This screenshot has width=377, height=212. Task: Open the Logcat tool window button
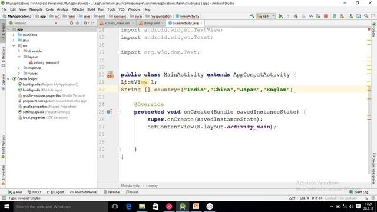(x=55, y=192)
